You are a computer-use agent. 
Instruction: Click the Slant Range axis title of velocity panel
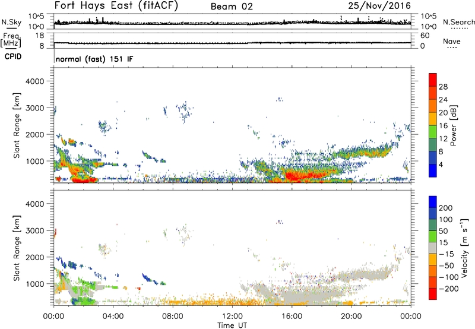point(17,248)
